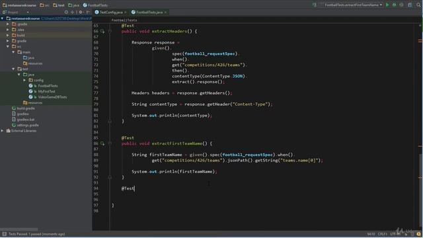Image resolution: width=423 pixels, height=238 pixels.
Task: Click "teams.name[0]" string on line 89
Action: click(x=299, y=160)
